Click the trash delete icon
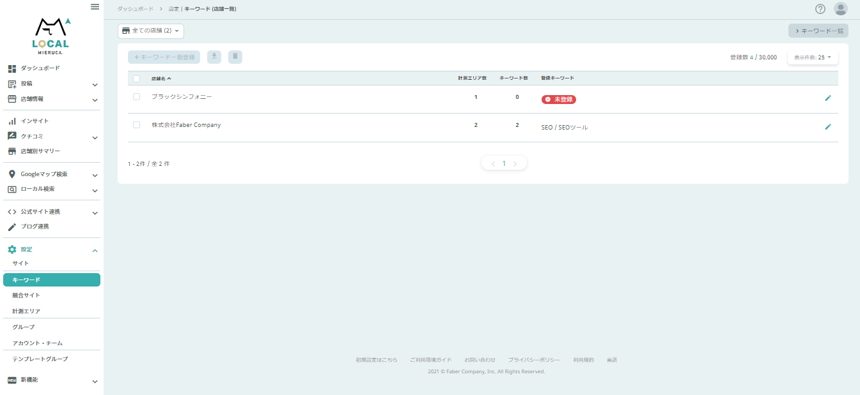860x395 pixels. pyautogui.click(x=235, y=57)
